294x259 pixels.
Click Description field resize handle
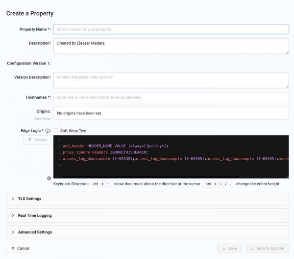tap(287, 53)
